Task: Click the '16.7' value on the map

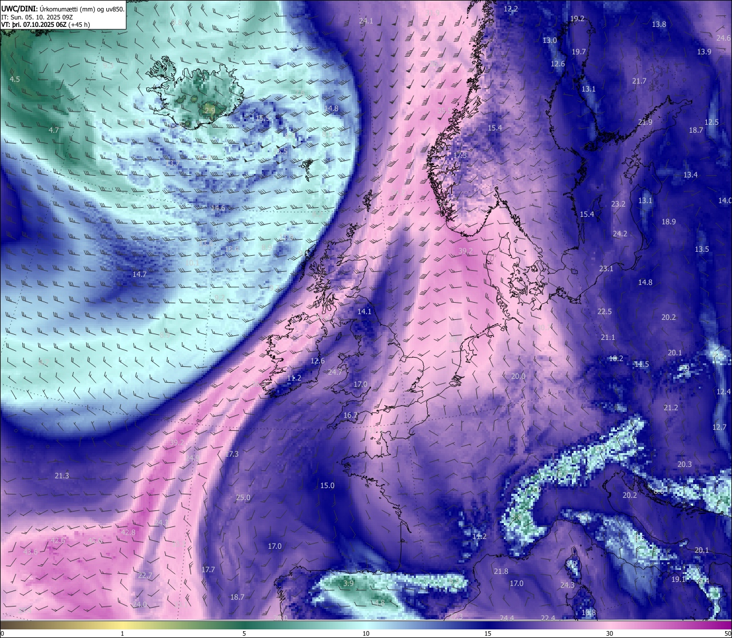Action: tap(351, 415)
